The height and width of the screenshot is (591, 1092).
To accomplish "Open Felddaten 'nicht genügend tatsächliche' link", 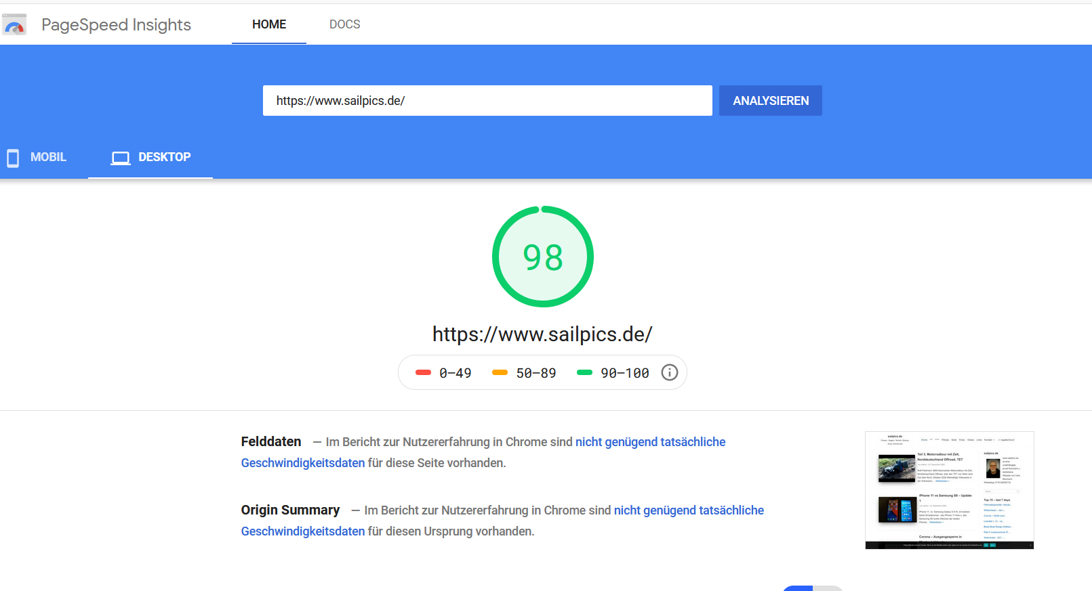I will tap(651, 441).
